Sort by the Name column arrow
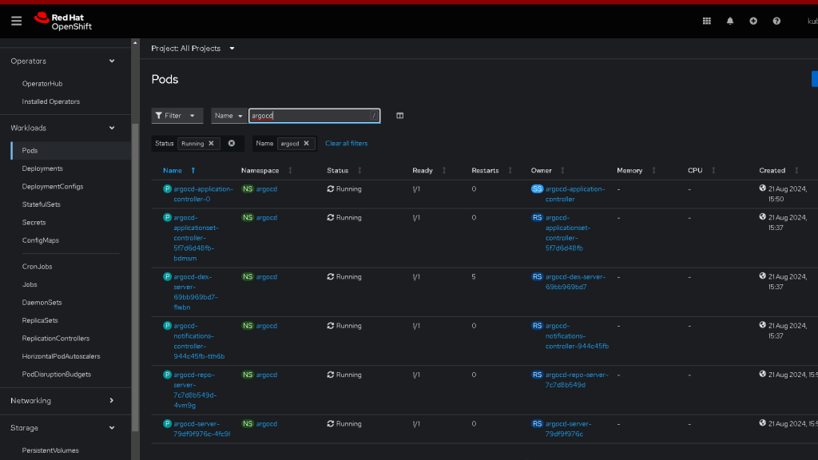 (193, 171)
